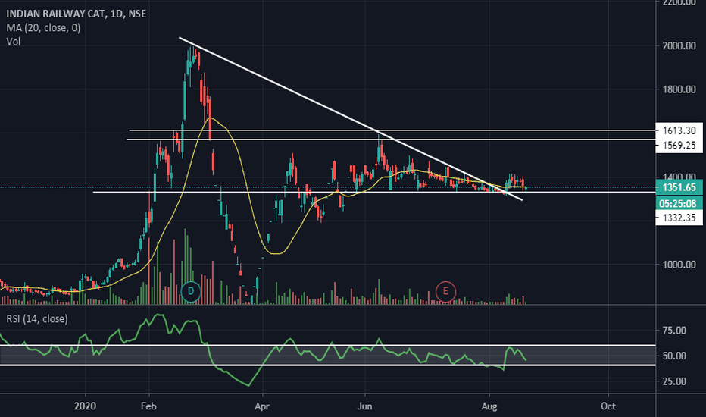This screenshot has height=417, width=706.
Task: Click the 1613.30 price label
Action: tap(679, 130)
